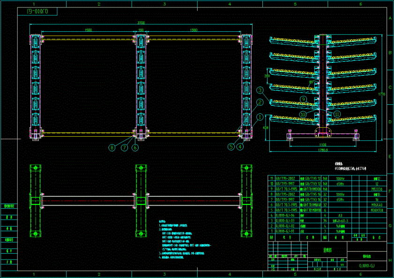The image size is (394, 278).
Task: Select the 1580 dimension text
Action: 194,30
